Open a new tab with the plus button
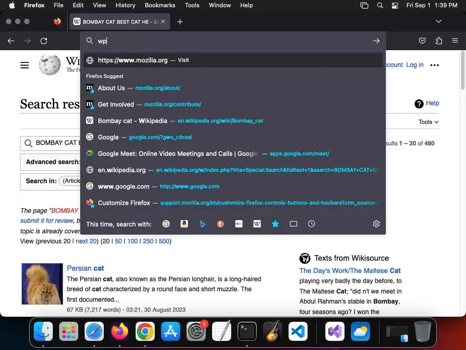 pyautogui.click(x=180, y=22)
